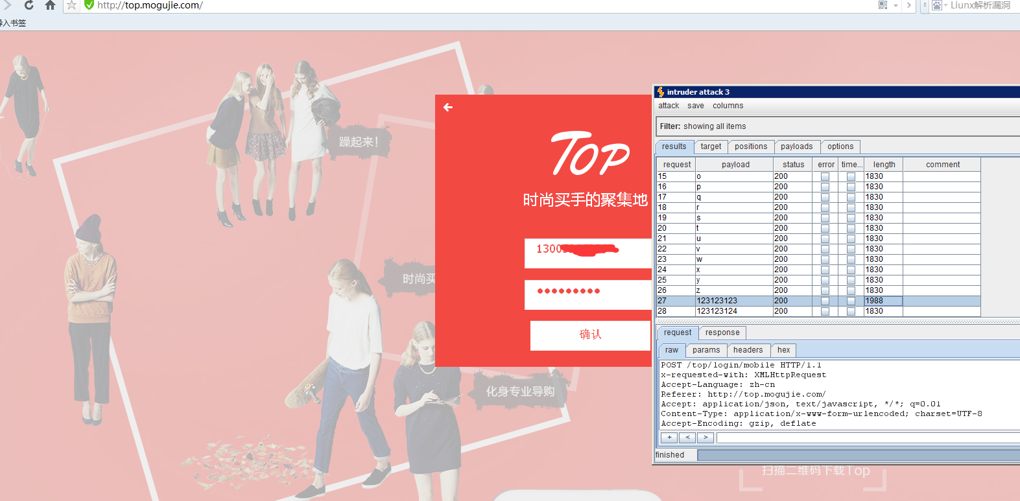Select payload cell 123123124

point(734,311)
